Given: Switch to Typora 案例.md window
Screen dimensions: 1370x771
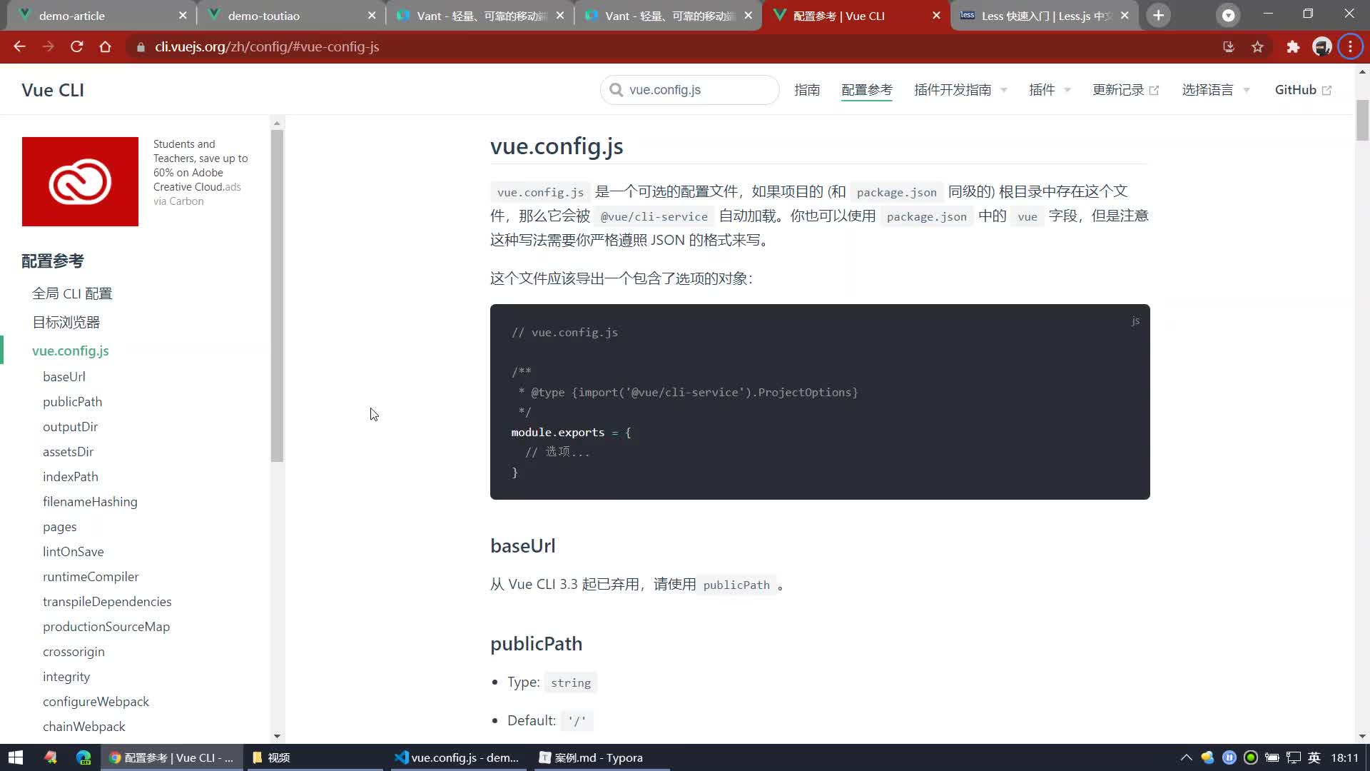Looking at the screenshot, I should 601,757.
